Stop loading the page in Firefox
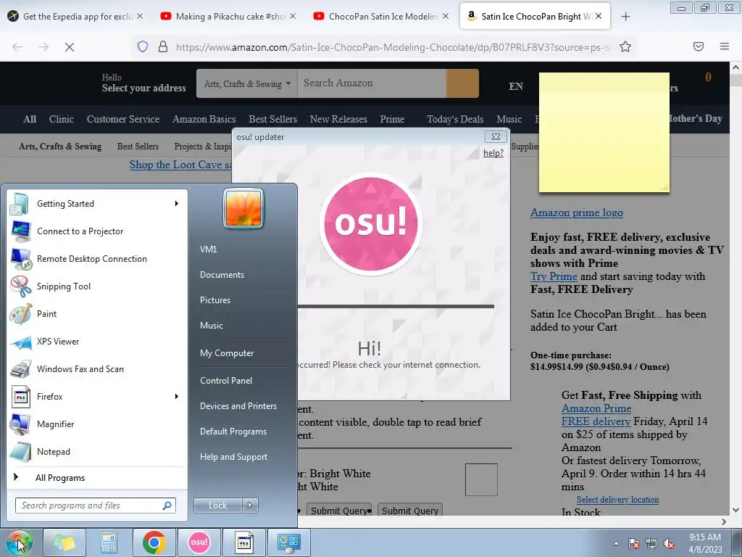 click(69, 46)
